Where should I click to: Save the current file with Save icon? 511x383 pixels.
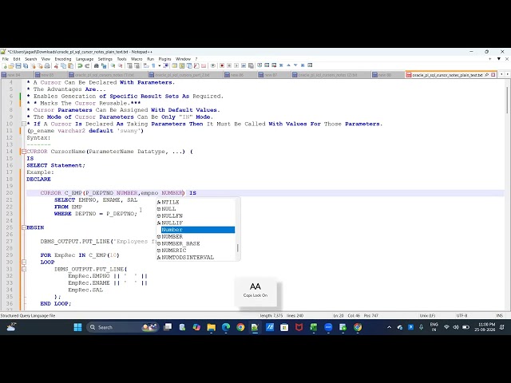point(18,65)
